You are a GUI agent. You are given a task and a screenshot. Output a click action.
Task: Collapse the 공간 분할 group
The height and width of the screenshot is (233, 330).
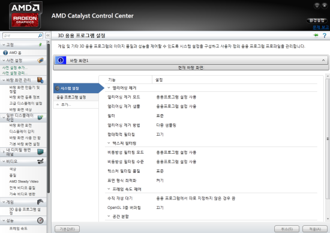coord(109,216)
